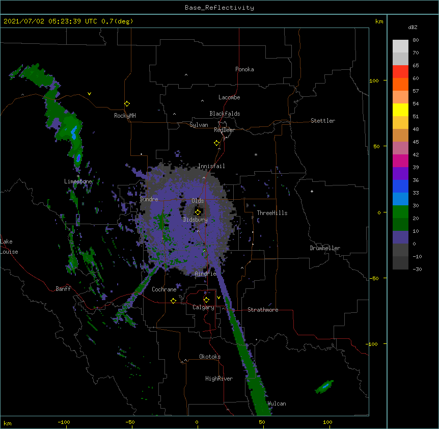
Task: Click the Ponoka city label
Action: click(x=244, y=69)
